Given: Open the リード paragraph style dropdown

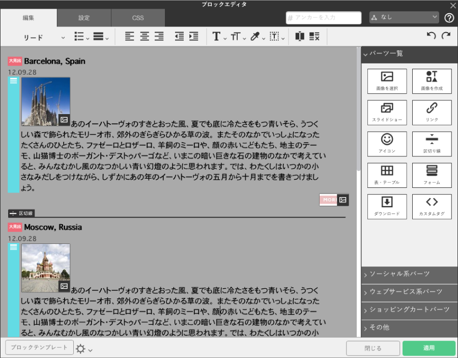Looking at the screenshot, I should coord(44,37).
